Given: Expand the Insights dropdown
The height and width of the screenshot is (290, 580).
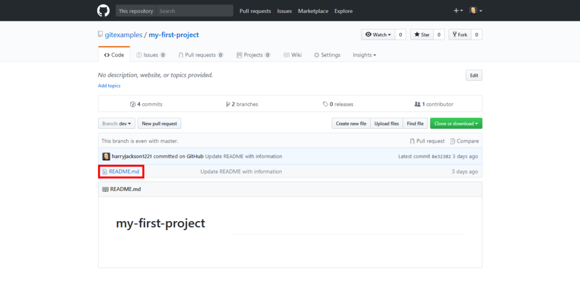Looking at the screenshot, I should [364, 55].
